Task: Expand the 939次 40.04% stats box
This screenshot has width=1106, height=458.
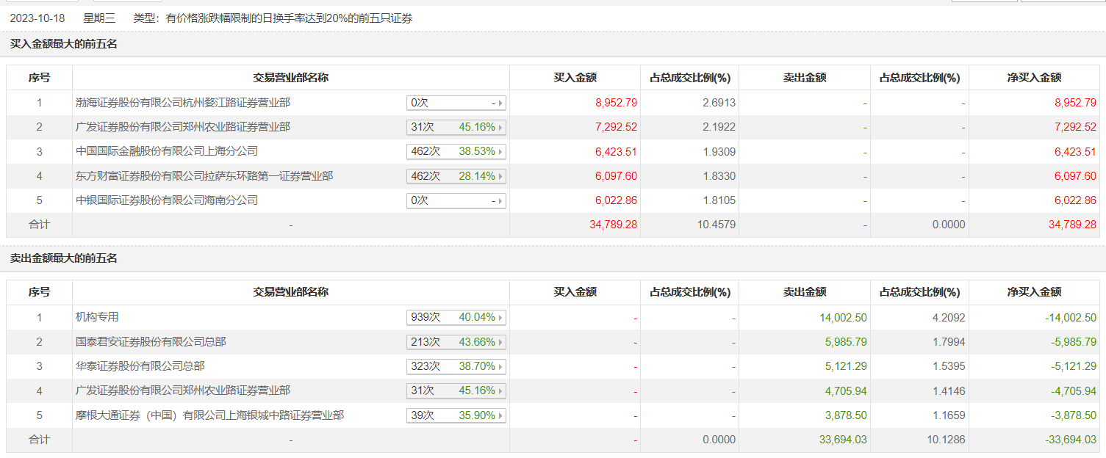Action: (456, 317)
